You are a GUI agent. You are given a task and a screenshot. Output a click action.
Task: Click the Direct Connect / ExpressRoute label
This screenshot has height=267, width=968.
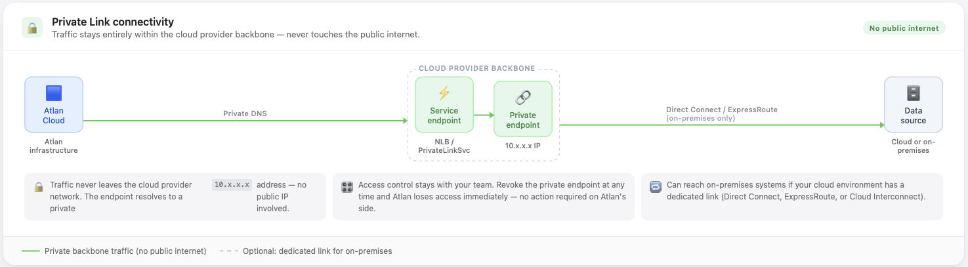pos(722,110)
